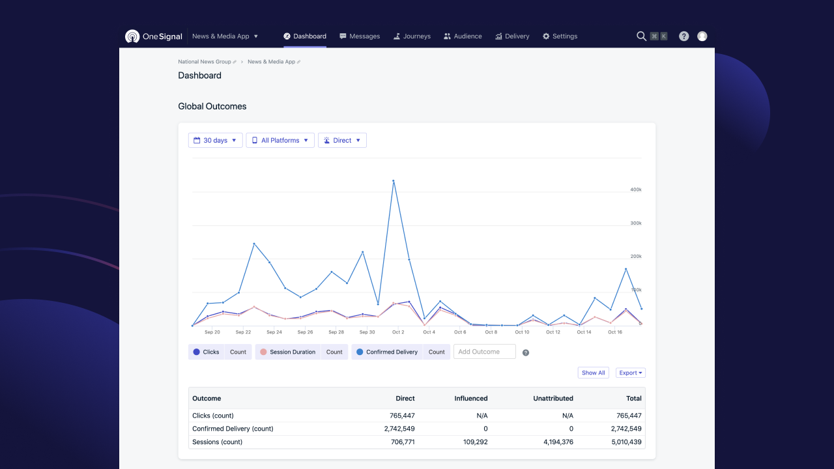Expand the All Platforms dropdown
Image resolution: width=834 pixels, height=469 pixels.
pyautogui.click(x=280, y=141)
